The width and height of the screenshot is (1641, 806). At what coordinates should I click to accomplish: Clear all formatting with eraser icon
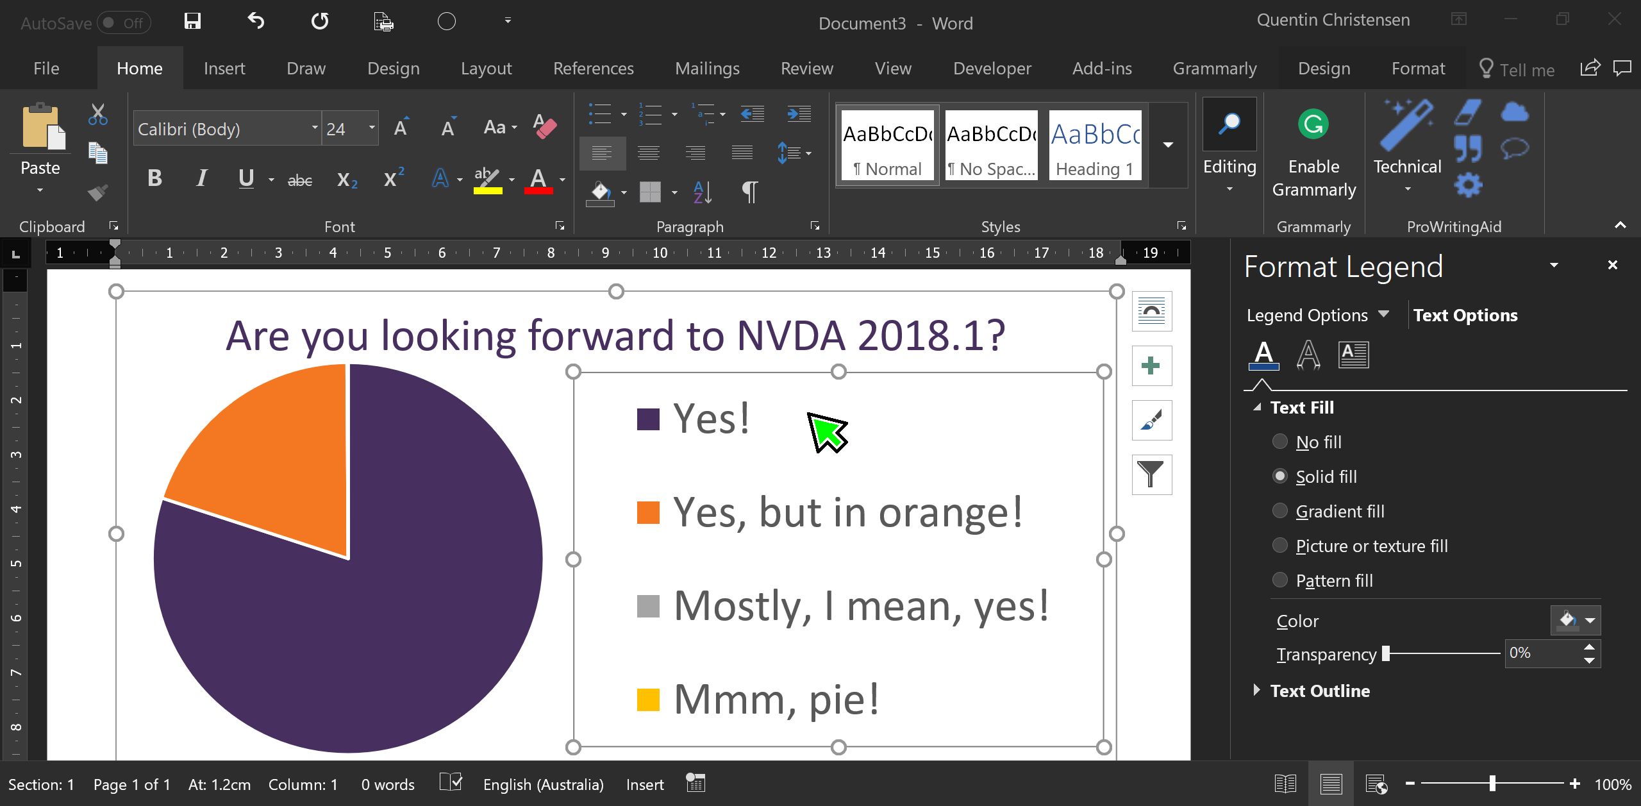coord(545,127)
